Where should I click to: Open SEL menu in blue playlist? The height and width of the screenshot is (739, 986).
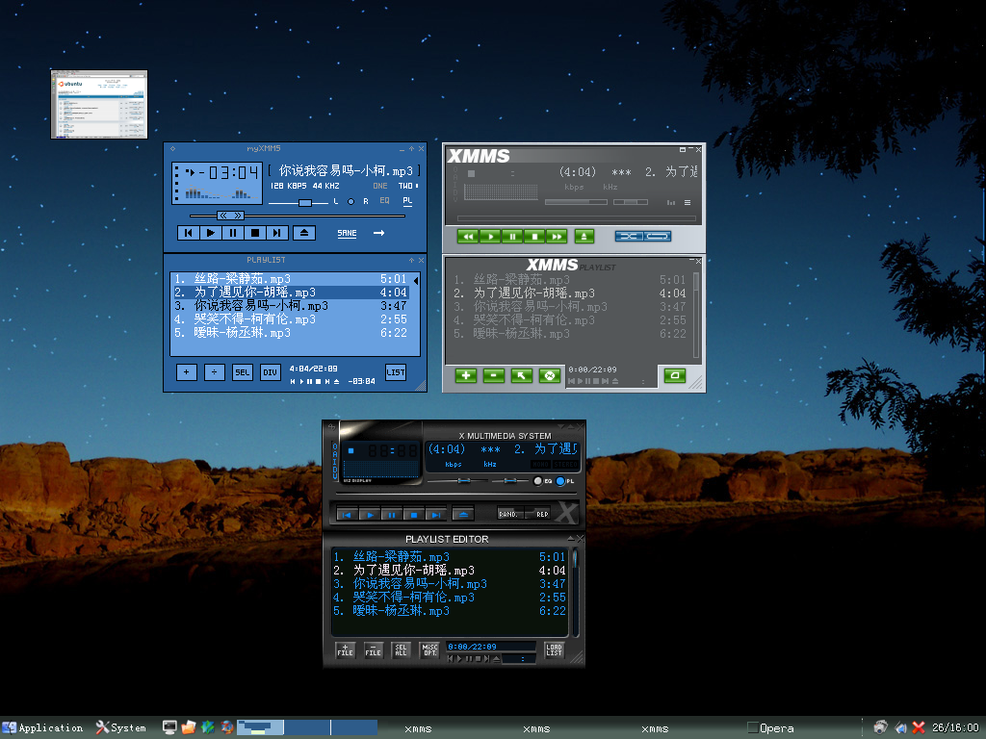(242, 372)
